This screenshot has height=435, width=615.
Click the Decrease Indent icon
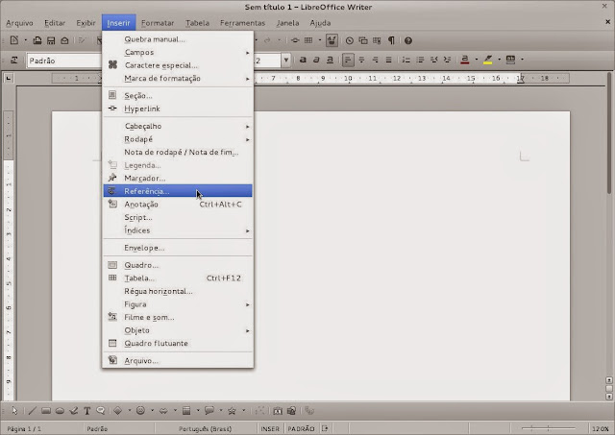coord(433,60)
